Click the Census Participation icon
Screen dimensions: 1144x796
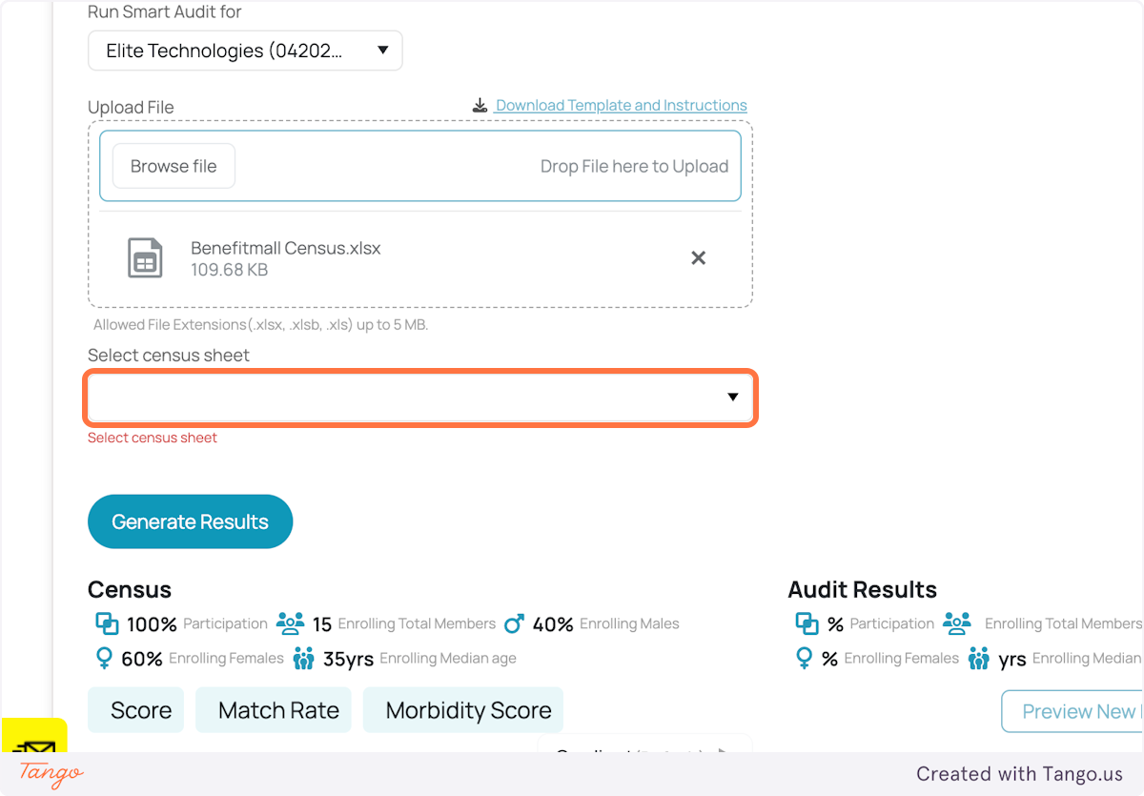(x=107, y=623)
